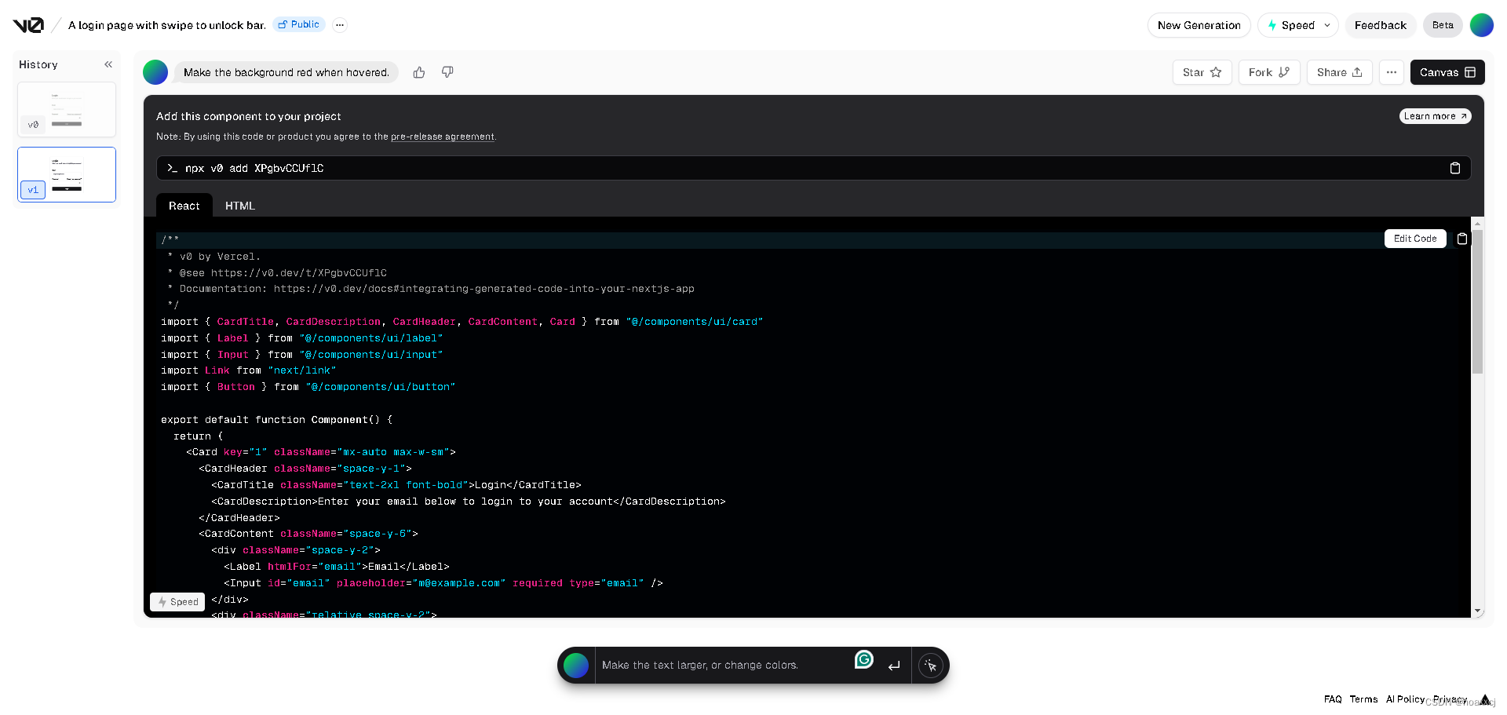1507x715 pixels.
Task: Open user avatar in top right corner
Action: [1481, 25]
